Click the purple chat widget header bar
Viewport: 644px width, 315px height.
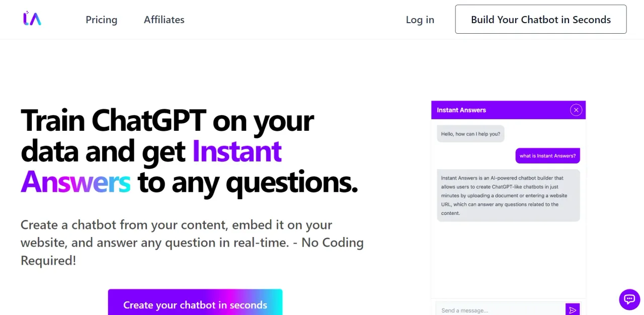tap(508, 110)
